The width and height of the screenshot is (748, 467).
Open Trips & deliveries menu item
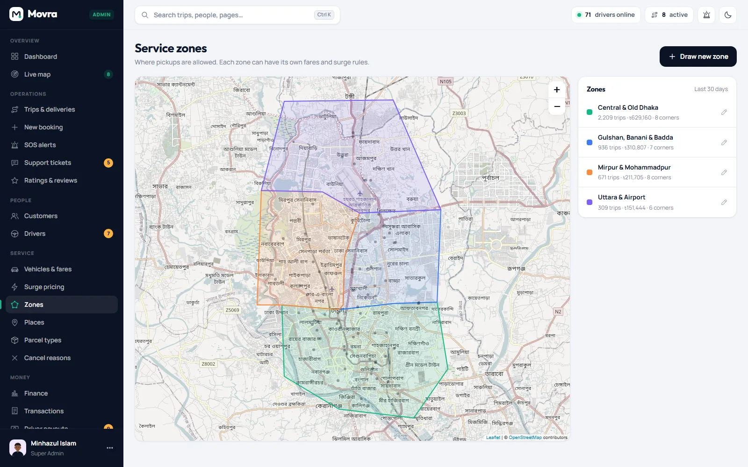(x=62, y=109)
